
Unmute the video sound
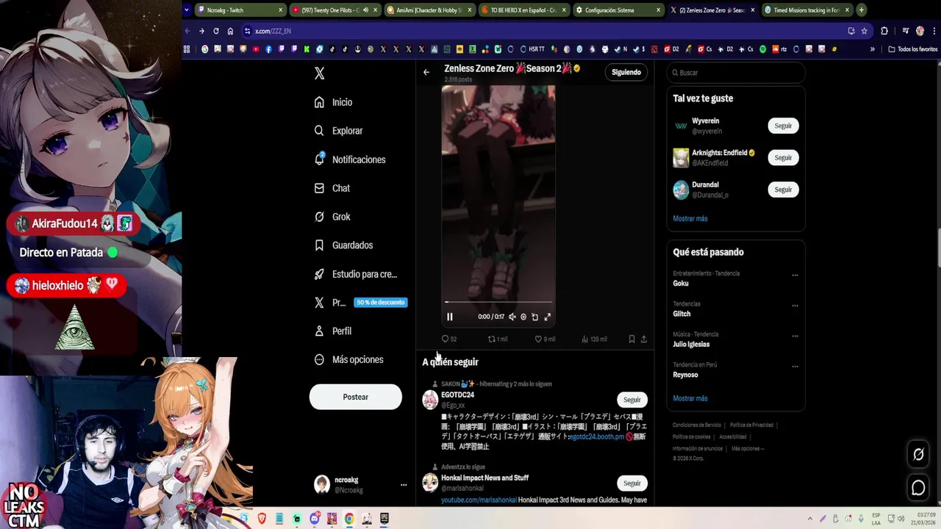[x=512, y=317]
